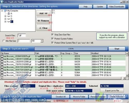Click the app icon in title bar
This screenshot has width=129, height=103.
2,2
